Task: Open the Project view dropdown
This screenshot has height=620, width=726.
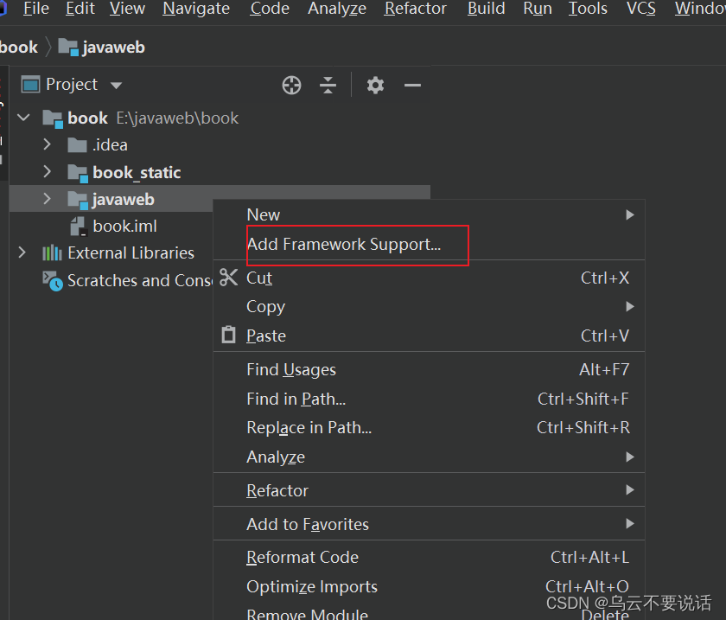Action: pos(116,85)
